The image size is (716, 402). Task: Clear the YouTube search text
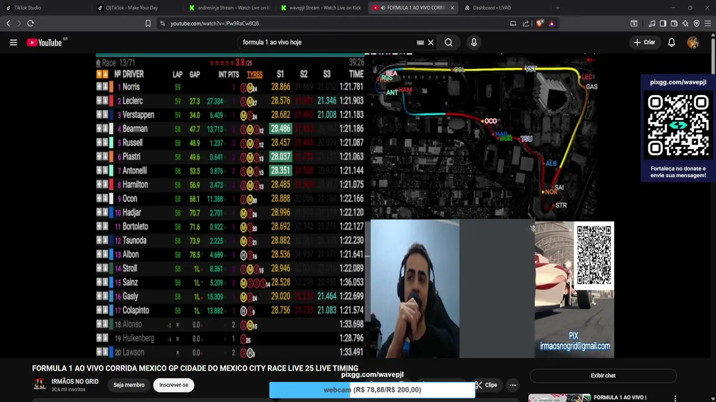click(x=431, y=42)
